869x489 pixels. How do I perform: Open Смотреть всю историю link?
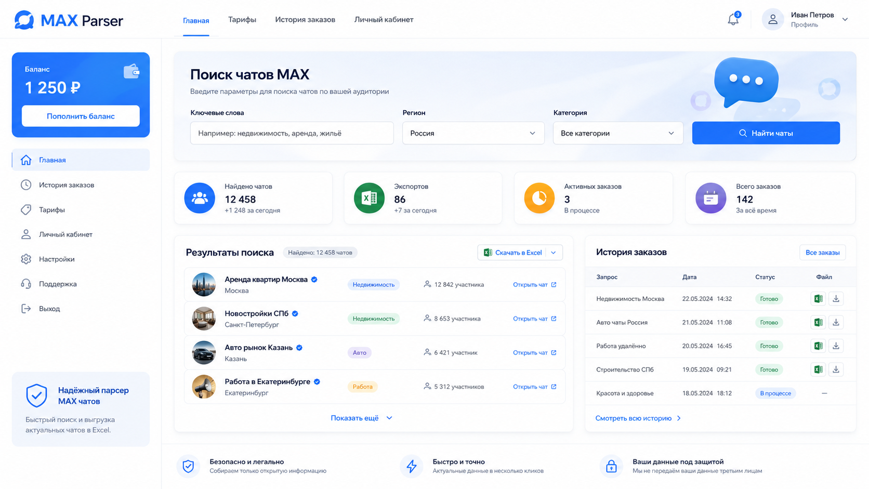tap(638, 418)
